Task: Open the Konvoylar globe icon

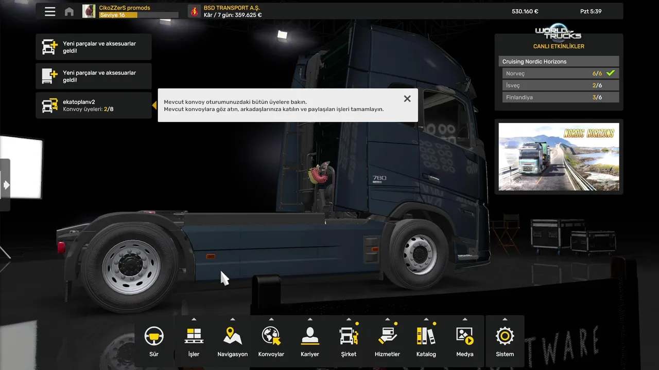Action: tap(271, 336)
